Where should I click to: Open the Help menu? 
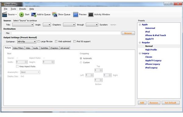click(32, 9)
